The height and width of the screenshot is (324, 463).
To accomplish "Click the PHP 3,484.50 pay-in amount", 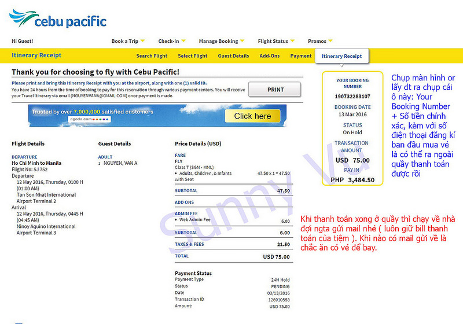I will (x=352, y=180).
